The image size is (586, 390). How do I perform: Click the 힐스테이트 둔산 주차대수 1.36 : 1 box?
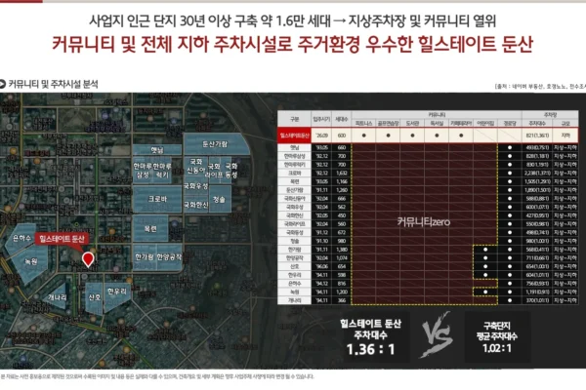(x=370, y=337)
